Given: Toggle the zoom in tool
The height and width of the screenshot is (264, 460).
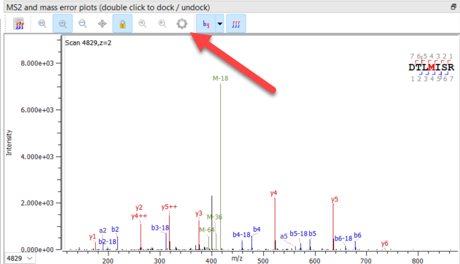Looking at the screenshot, I should click(x=63, y=24).
